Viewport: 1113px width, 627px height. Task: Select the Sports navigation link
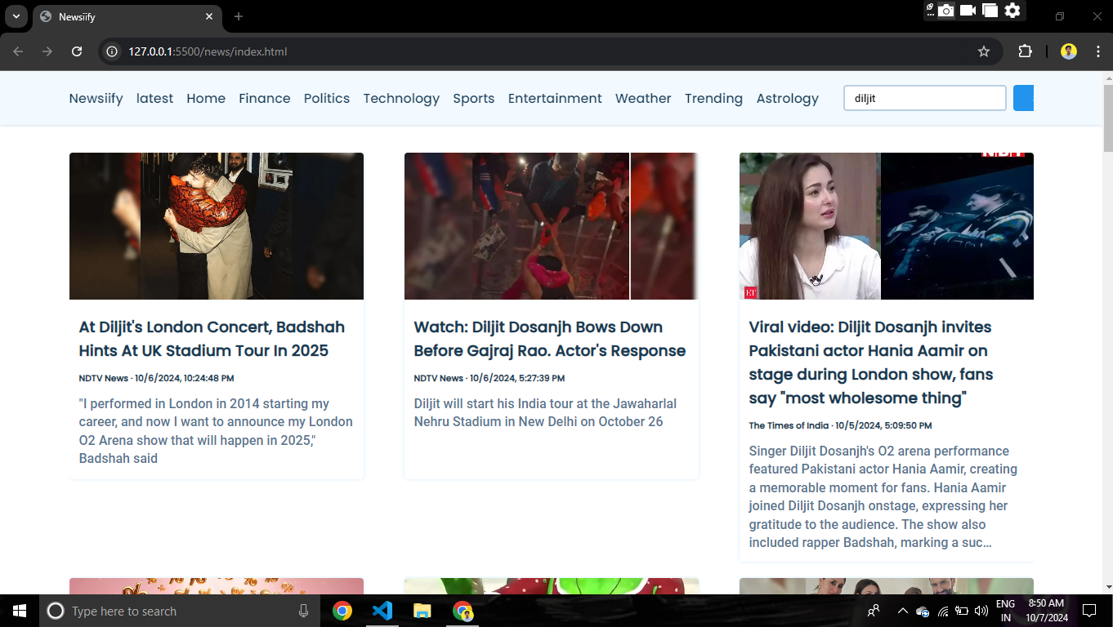pyautogui.click(x=474, y=98)
